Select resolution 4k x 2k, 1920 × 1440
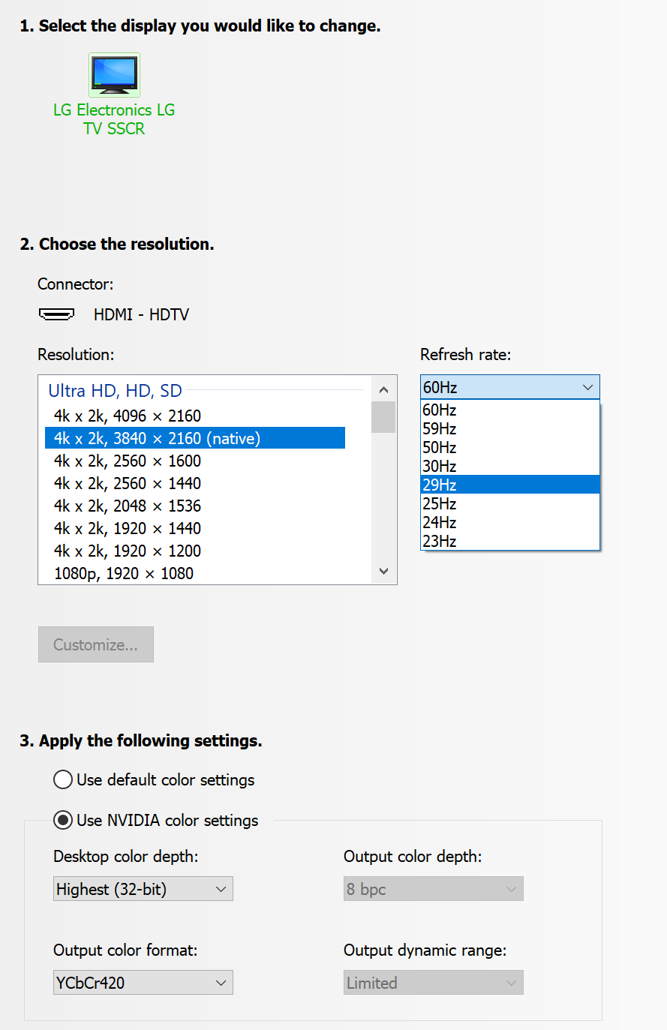Image resolution: width=667 pixels, height=1030 pixels. (x=195, y=528)
